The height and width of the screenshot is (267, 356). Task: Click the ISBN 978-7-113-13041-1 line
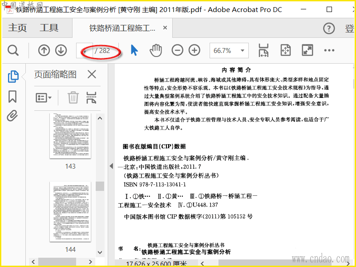tap(155, 184)
